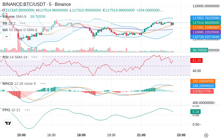
Task: Click the 23:00 time axis label
Action: [x=181, y=135]
